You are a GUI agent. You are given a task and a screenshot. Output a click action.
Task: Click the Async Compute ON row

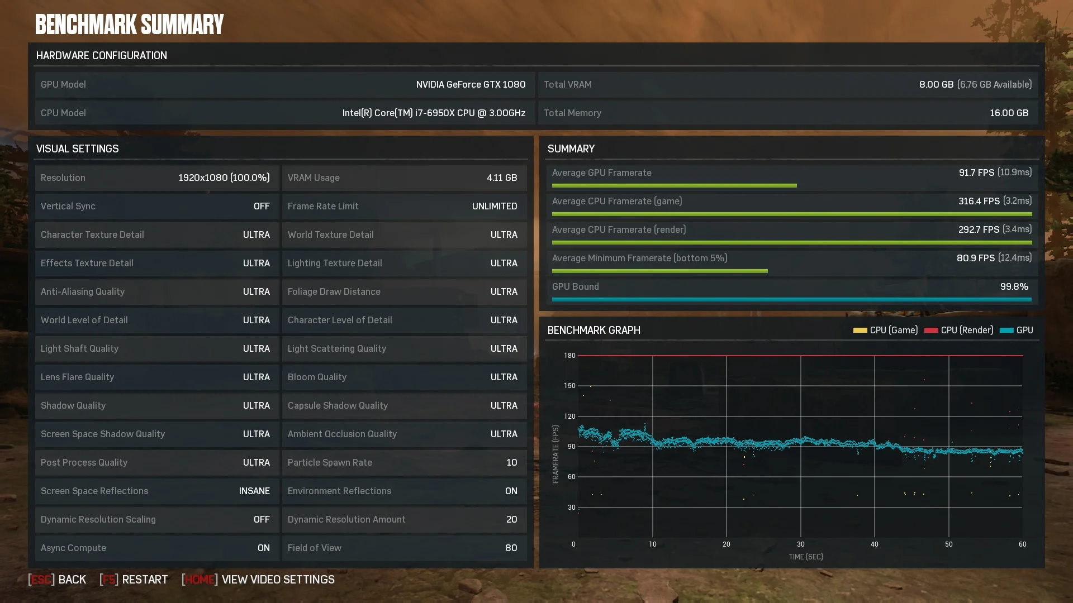tap(156, 548)
